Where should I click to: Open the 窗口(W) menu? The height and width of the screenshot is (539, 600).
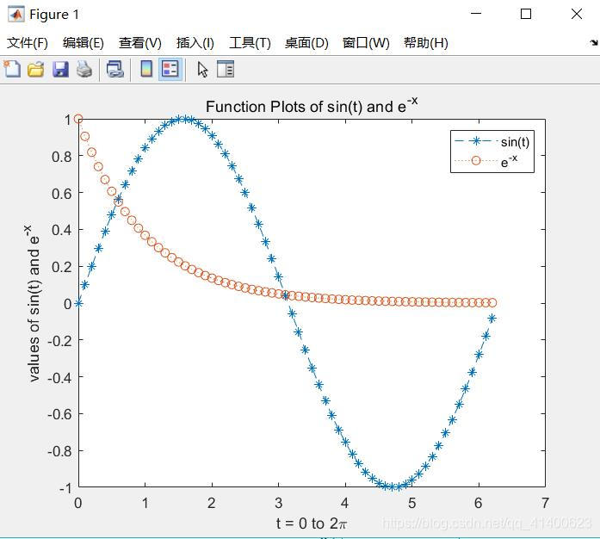pos(366,43)
